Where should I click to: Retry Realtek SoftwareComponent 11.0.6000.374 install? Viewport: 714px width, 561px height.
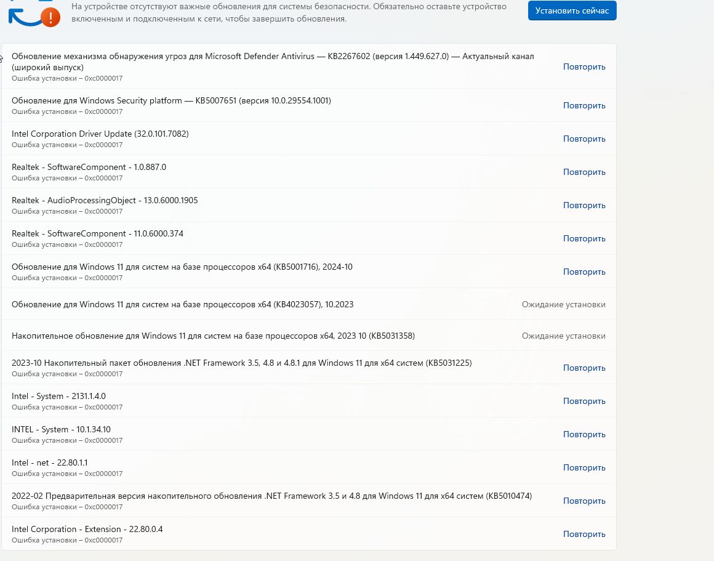[x=584, y=238]
